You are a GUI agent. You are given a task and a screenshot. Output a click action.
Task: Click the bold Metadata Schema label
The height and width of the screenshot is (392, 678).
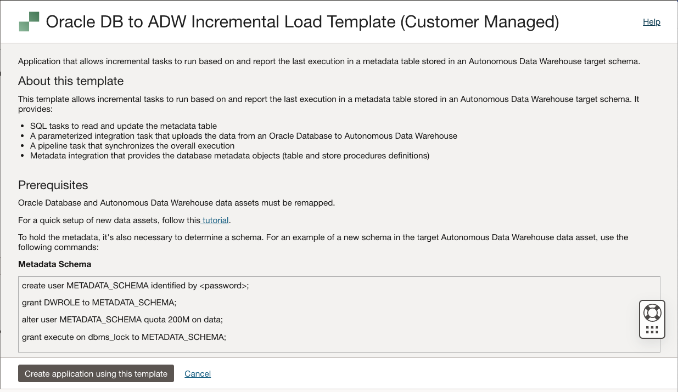click(x=54, y=264)
